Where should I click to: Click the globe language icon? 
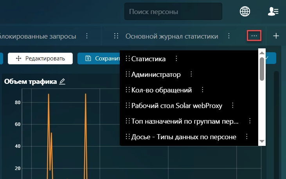[x=245, y=12]
